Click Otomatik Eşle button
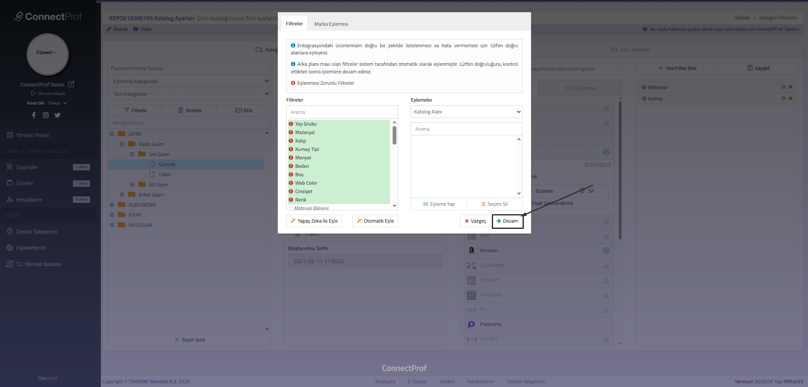The image size is (808, 387). tap(375, 221)
